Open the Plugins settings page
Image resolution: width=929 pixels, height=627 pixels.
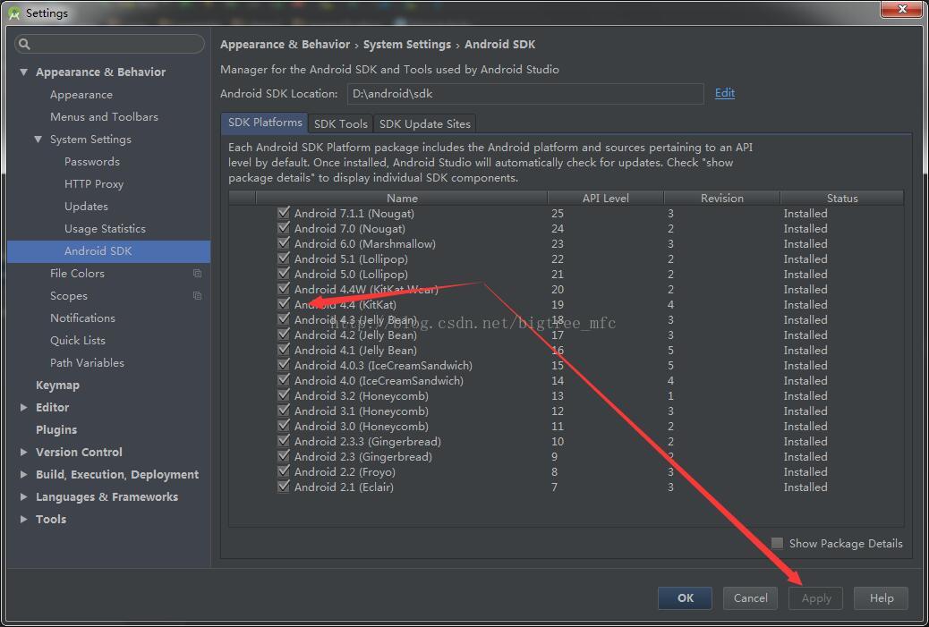click(x=56, y=430)
